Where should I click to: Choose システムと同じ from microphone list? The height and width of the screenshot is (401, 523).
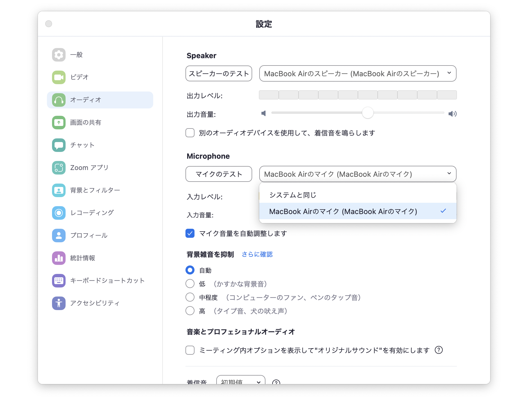pyautogui.click(x=358, y=195)
